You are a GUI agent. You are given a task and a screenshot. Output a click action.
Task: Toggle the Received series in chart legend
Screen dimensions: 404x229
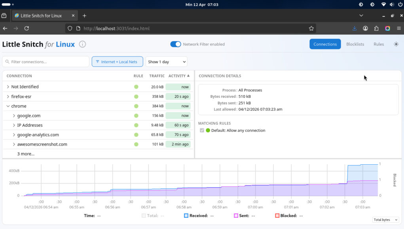(x=186, y=216)
